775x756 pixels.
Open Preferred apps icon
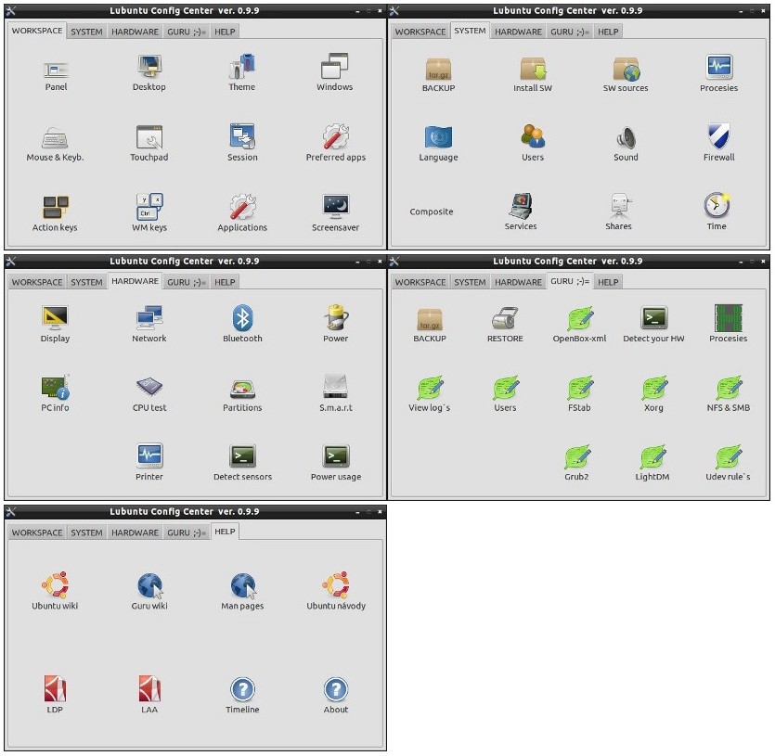click(x=336, y=136)
